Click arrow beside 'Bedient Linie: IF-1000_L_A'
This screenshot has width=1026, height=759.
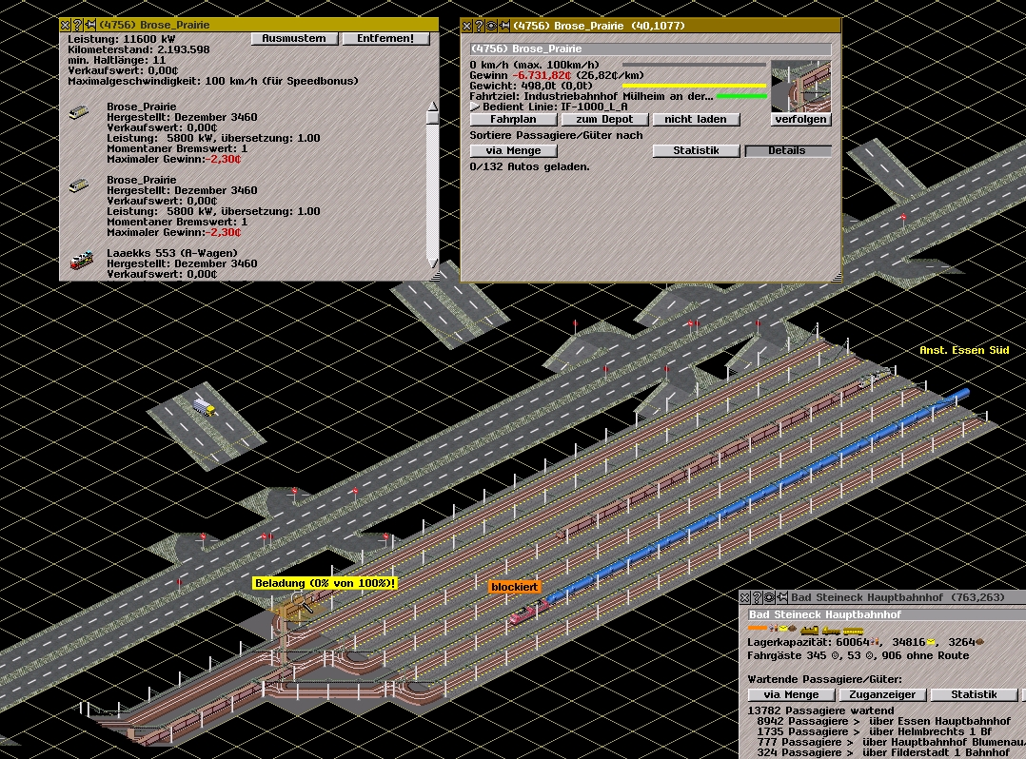(x=474, y=107)
